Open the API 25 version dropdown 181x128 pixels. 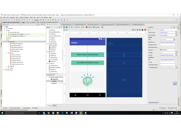[83, 27]
